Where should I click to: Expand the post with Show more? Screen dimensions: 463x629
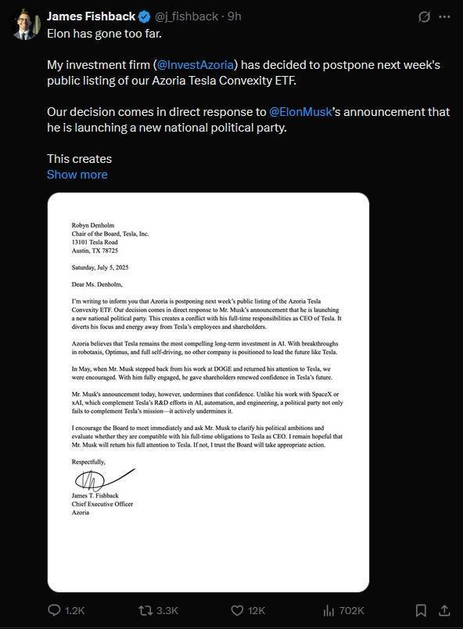coord(77,174)
